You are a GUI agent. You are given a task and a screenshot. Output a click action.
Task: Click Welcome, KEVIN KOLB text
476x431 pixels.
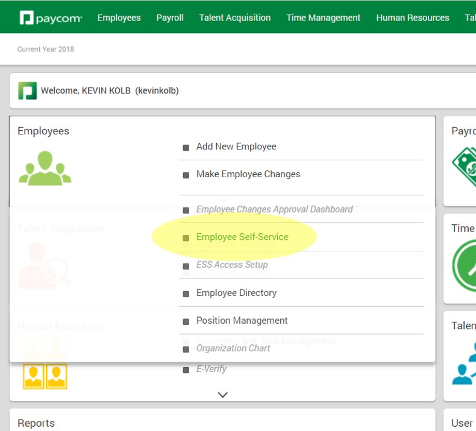point(110,90)
